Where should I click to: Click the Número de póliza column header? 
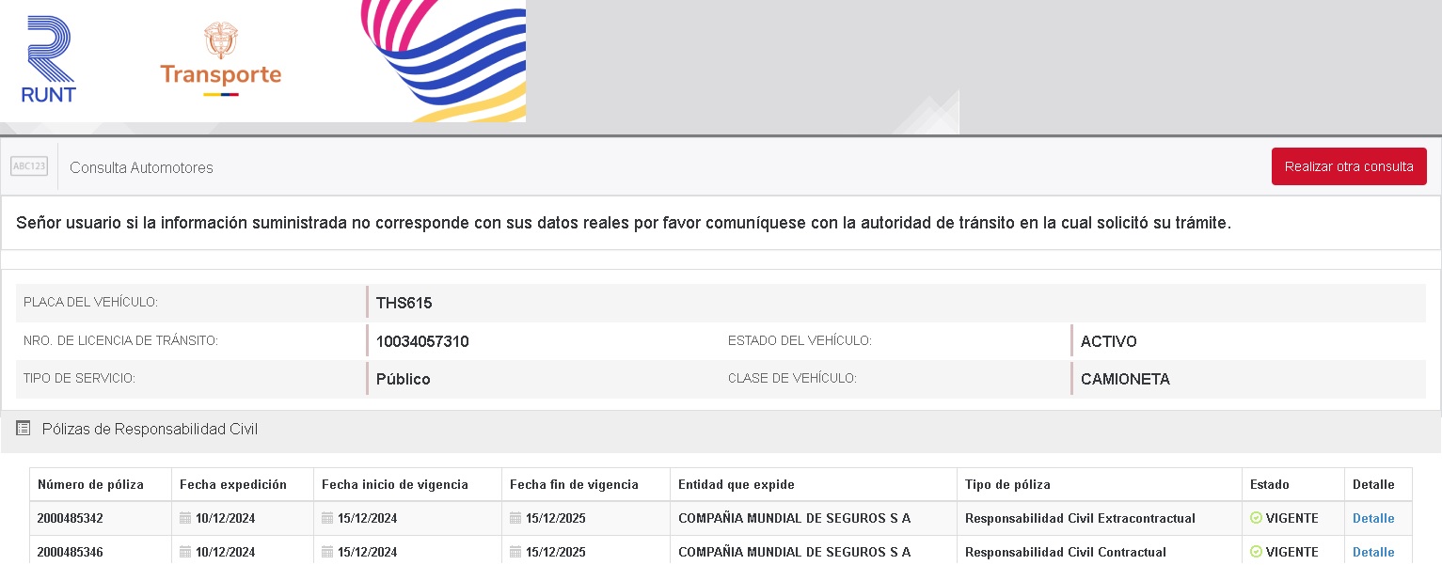90,485
